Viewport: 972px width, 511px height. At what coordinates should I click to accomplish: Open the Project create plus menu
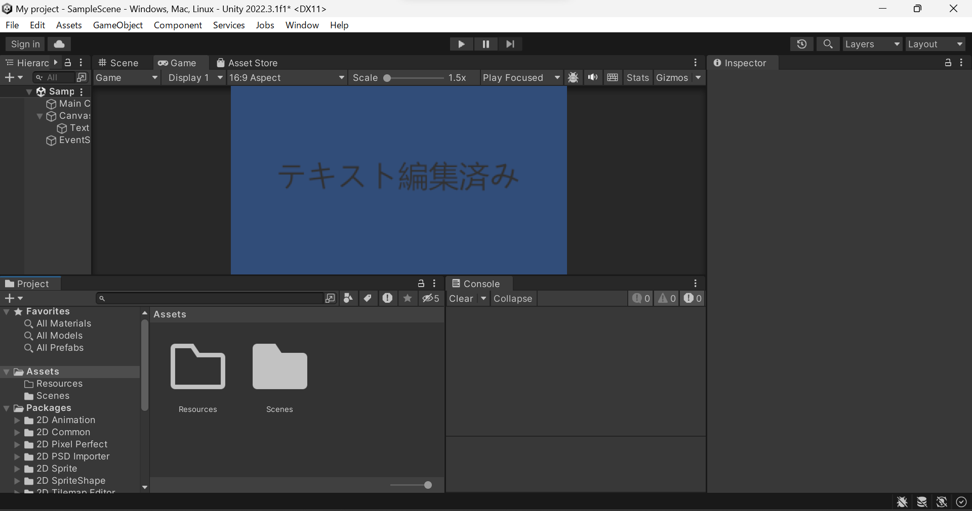(14, 298)
